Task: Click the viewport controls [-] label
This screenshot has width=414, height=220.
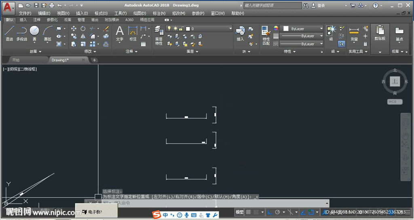Action: pyautogui.click(x=5, y=69)
